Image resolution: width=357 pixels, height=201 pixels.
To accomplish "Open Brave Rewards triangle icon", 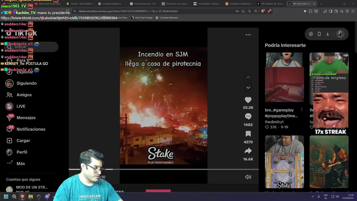I will click(x=269, y=11).
